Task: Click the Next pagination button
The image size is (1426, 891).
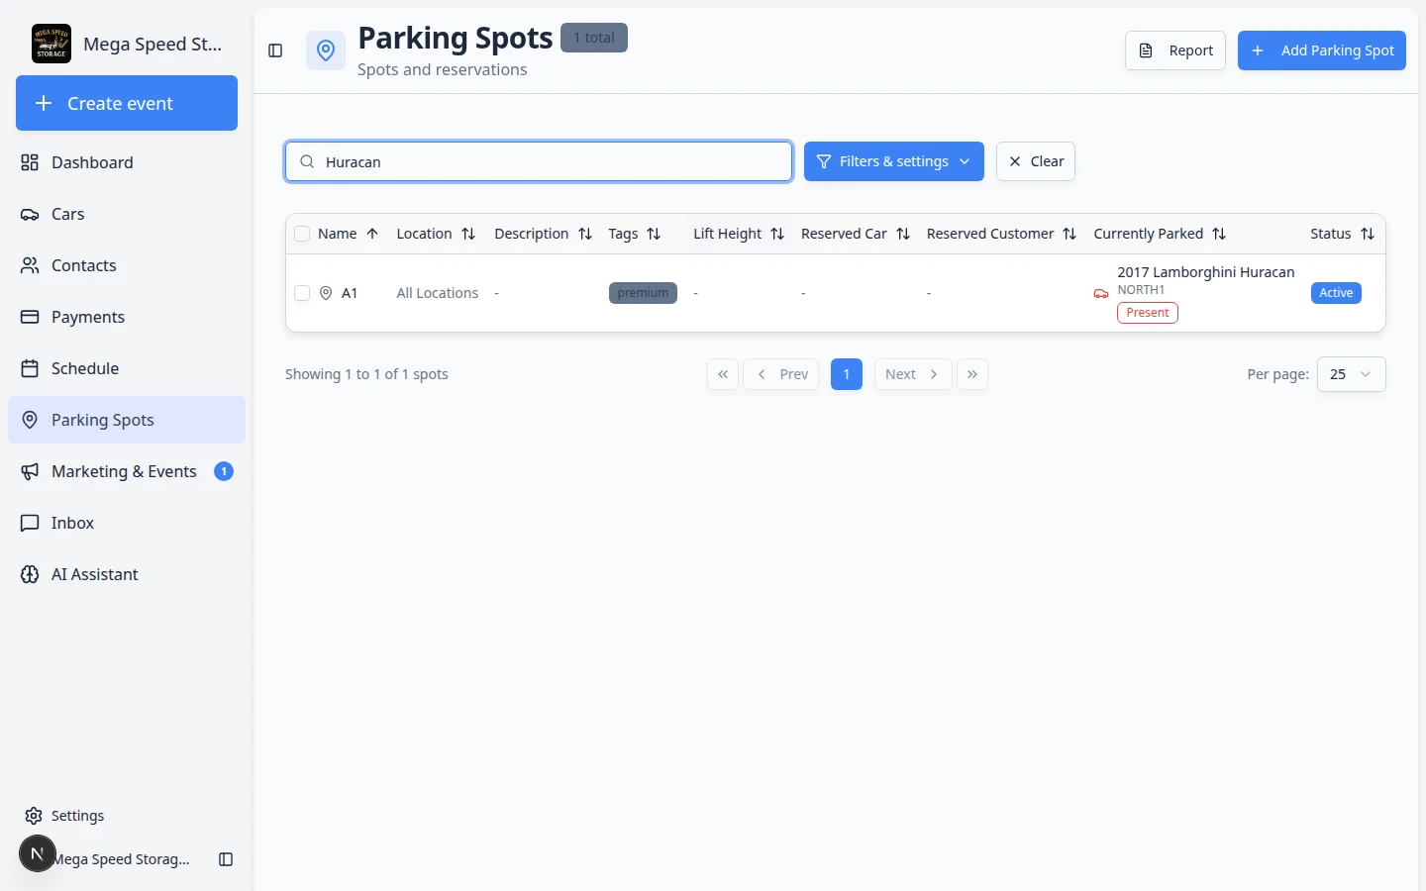Action: [x=913, y=374]
